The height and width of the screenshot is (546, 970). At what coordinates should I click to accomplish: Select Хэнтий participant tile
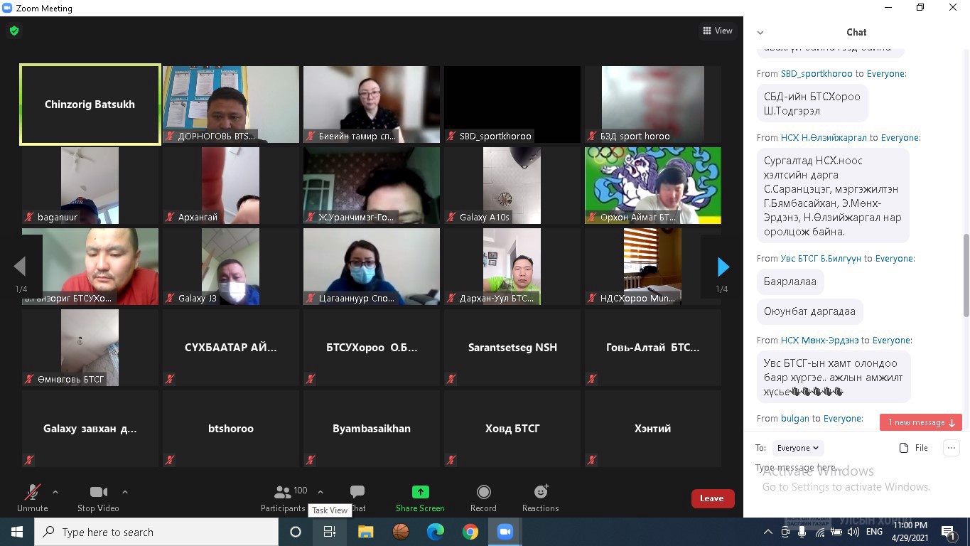point(652,429)
